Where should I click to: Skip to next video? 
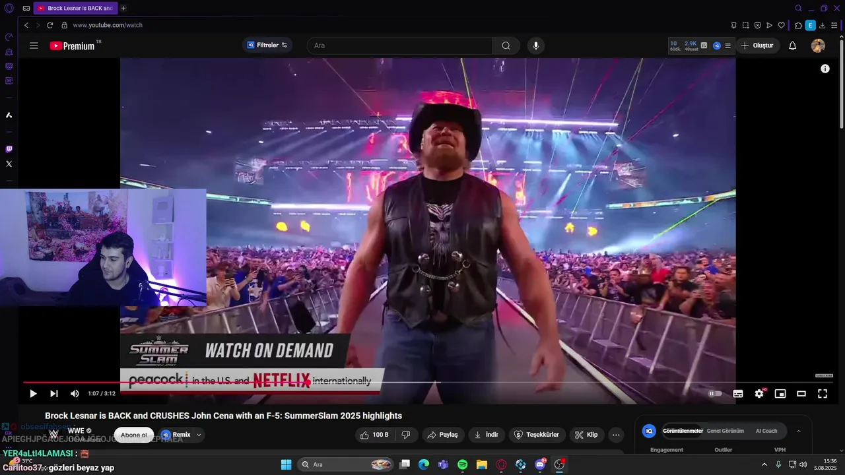click(54, 394)
